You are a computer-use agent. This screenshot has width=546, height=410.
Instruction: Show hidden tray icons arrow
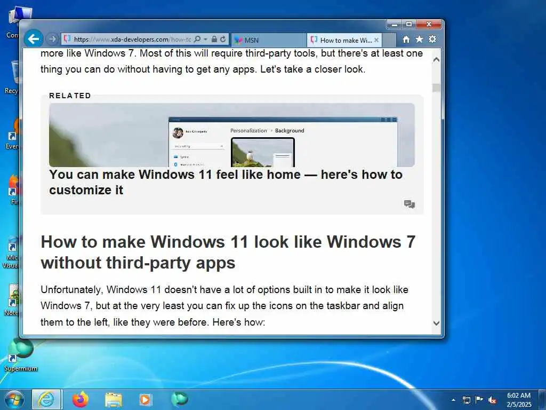coord(453,400)
